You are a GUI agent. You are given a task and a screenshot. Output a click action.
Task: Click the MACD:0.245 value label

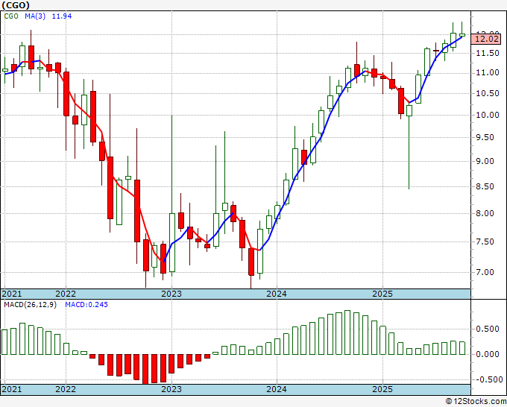(86, 305)
